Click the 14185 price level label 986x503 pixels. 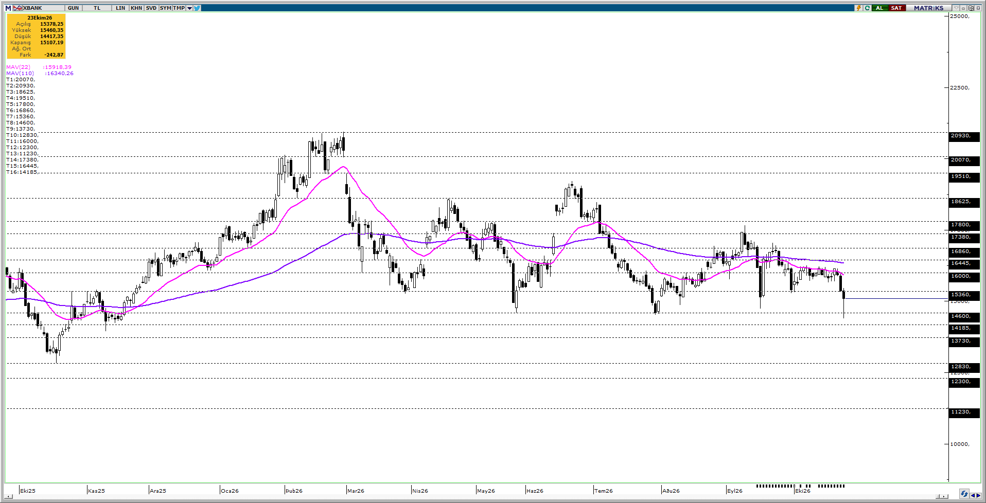(x=964, y=328)
